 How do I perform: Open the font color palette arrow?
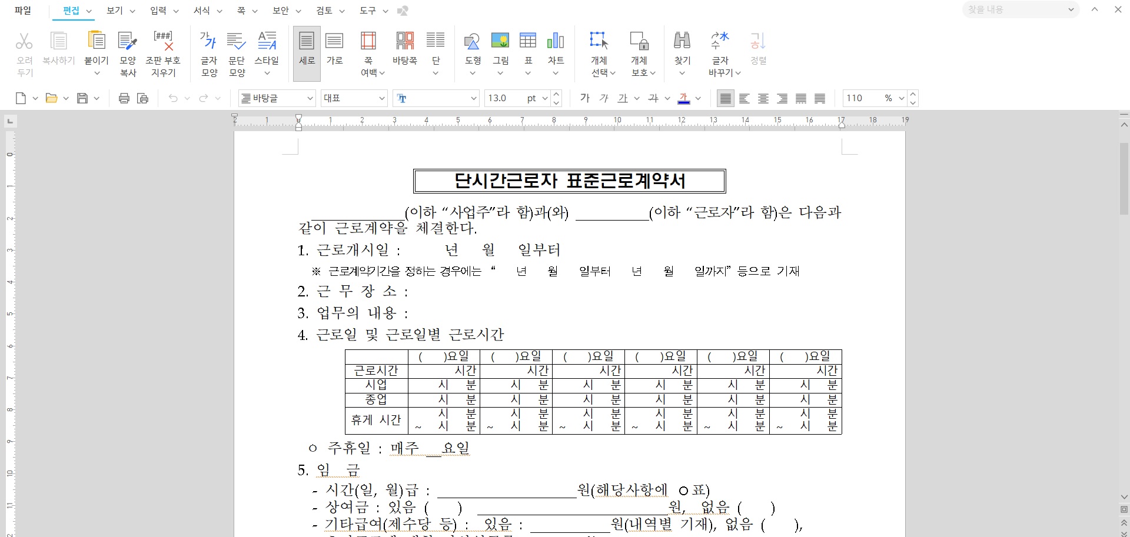point(698,98)
